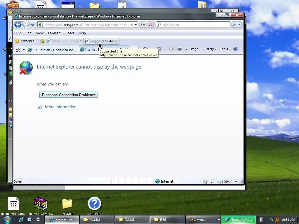Click the Internet Exp... taskbar button
Screen dimensions: 299x224
coord(62,220)
